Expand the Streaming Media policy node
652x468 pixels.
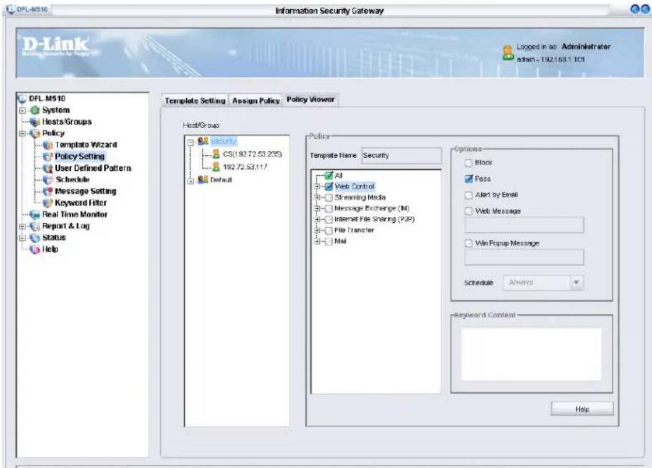(317, 197)
